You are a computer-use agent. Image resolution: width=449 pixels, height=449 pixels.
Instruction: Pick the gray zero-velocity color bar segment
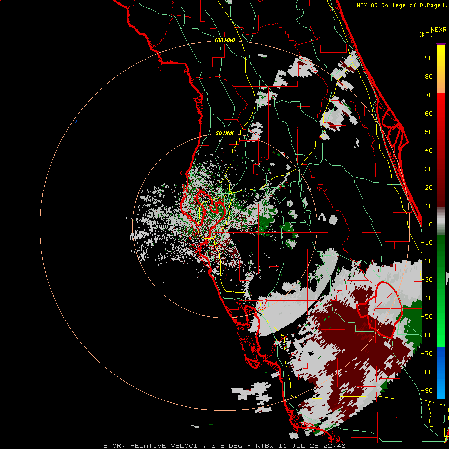click(x=441, y=221)
